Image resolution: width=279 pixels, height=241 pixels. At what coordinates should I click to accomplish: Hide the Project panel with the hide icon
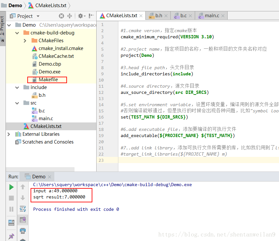coord(91,16)
